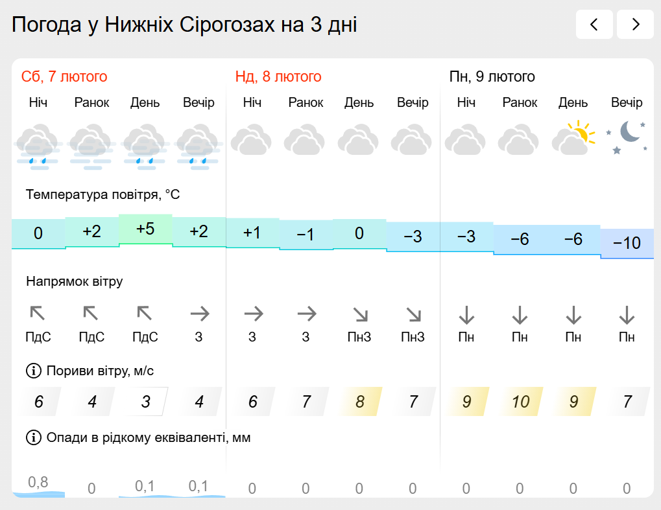Click Saturday evening west wind arrow
Viewport: 661px width, 510px height.
199,314
